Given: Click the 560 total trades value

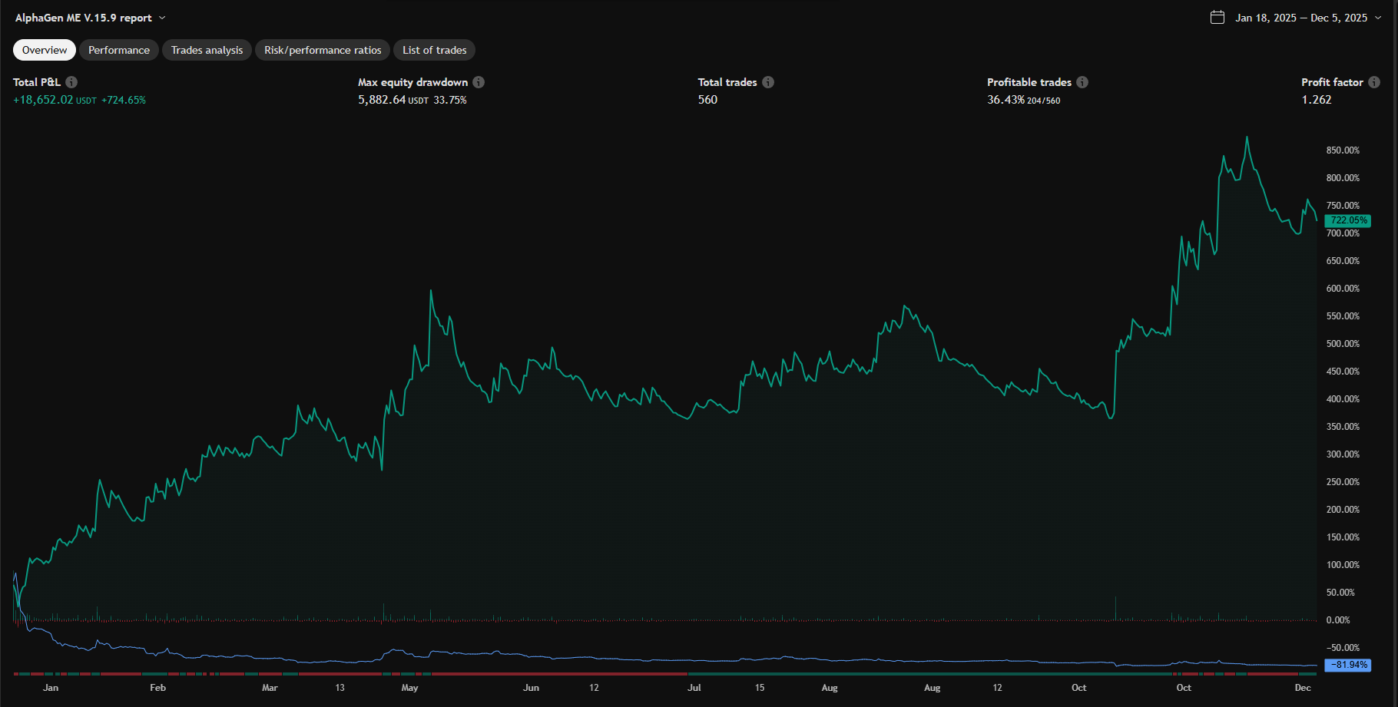Looking at the screenshot, I should click(x=707, y=99).
